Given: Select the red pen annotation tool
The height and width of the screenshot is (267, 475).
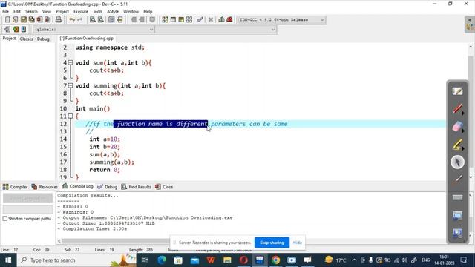Looking at the screenshot, I should click(457, 109).
